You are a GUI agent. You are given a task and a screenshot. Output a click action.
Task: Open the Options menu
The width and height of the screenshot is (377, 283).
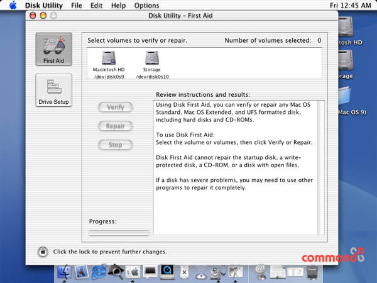[146, 5]
